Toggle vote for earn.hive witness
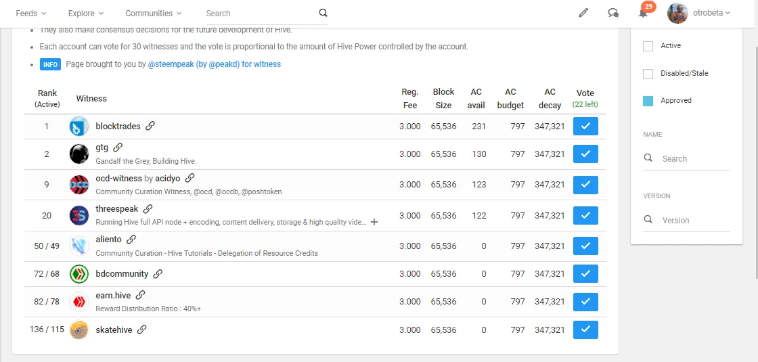Viewport: 758px width, 362px height. (x=585, y=302)
